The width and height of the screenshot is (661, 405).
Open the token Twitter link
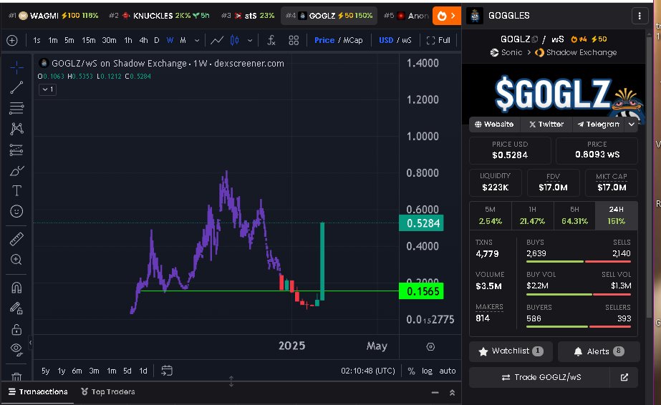coord(546,125)
